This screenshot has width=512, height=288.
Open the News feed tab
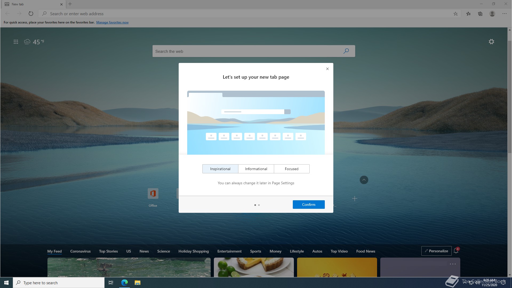144,251
